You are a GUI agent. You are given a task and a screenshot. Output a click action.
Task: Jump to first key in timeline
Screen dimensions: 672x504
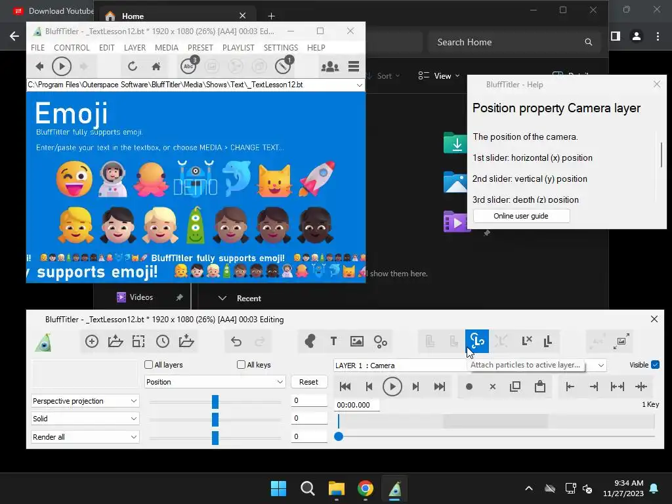click(x=345, y=387)
